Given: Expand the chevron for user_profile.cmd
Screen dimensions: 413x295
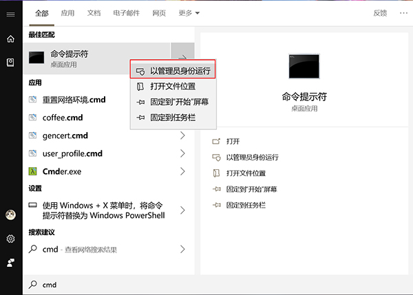Looking at the screenshot, I should click(x=182, y=153).
